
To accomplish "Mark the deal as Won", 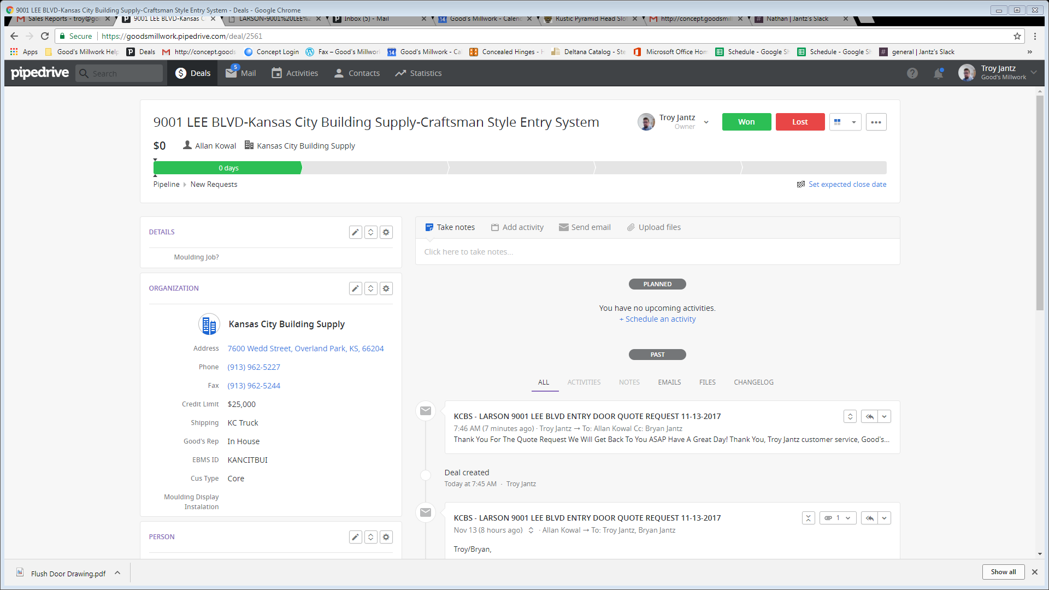I will click(x=746, y=122).
